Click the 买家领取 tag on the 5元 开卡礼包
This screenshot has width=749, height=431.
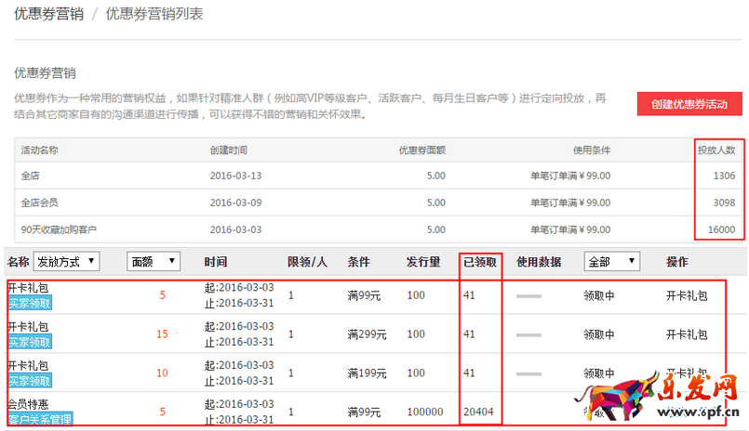(x=30, y=303)
